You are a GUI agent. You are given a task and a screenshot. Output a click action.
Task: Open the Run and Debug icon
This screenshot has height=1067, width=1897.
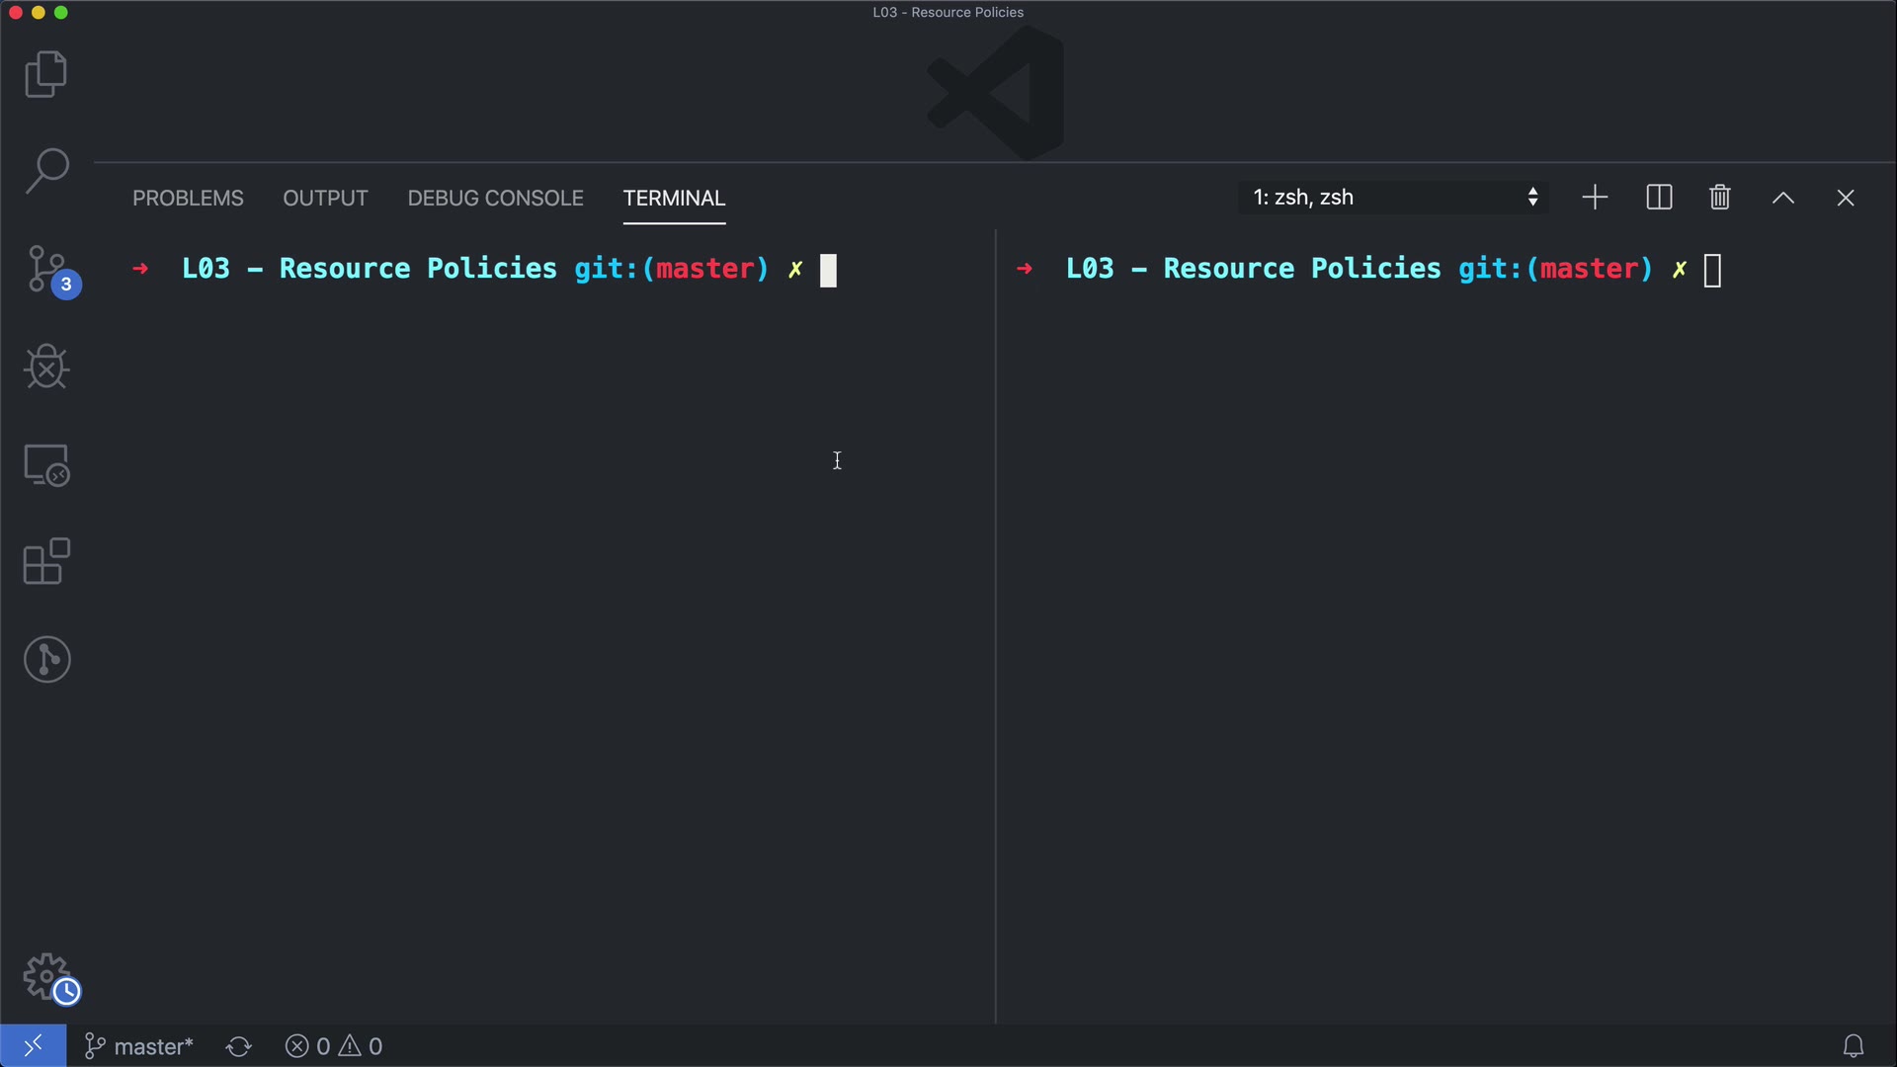tap(45, 367)
